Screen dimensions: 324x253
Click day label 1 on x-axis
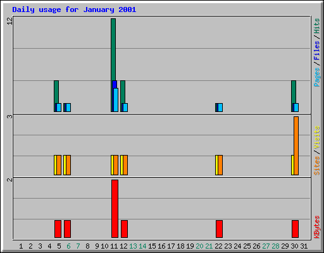point(21,246)
